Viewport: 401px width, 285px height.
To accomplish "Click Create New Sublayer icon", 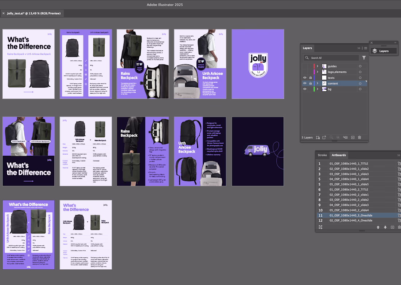I will tap(345, 138).
